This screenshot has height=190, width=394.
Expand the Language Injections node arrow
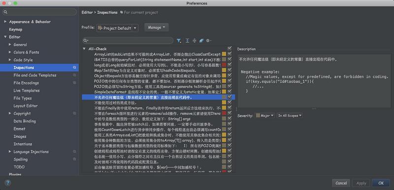coord(10,152)
